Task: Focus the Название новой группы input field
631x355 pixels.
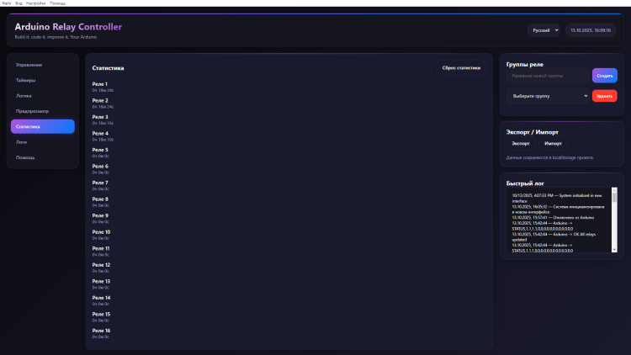Action: click(548, 76)
